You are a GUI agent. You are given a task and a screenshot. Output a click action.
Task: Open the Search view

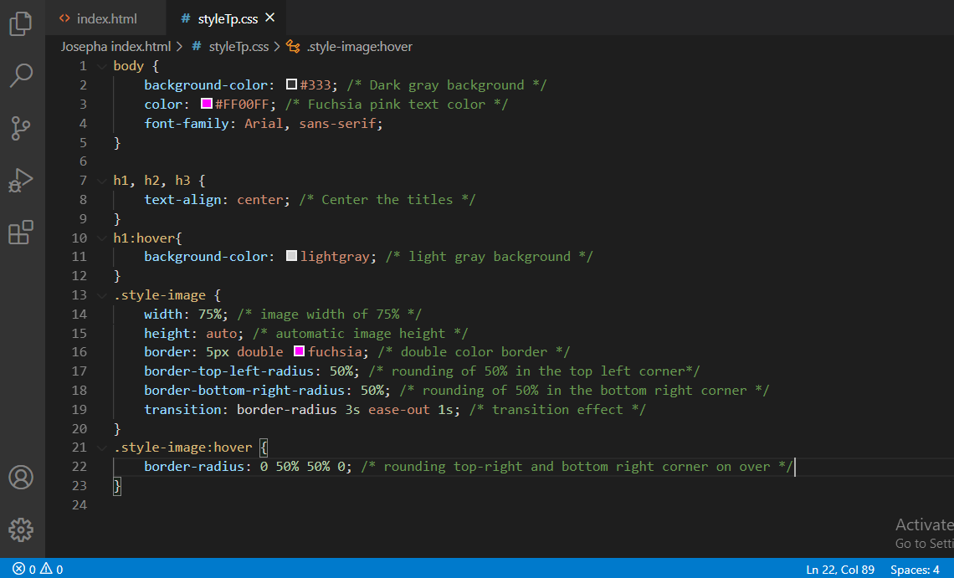pos(21,75)
